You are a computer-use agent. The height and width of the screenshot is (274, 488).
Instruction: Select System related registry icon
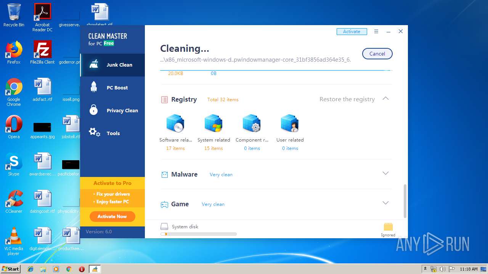[213, 124]
